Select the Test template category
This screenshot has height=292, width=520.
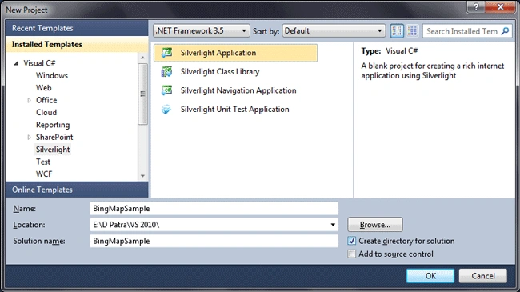pos(43,162)
